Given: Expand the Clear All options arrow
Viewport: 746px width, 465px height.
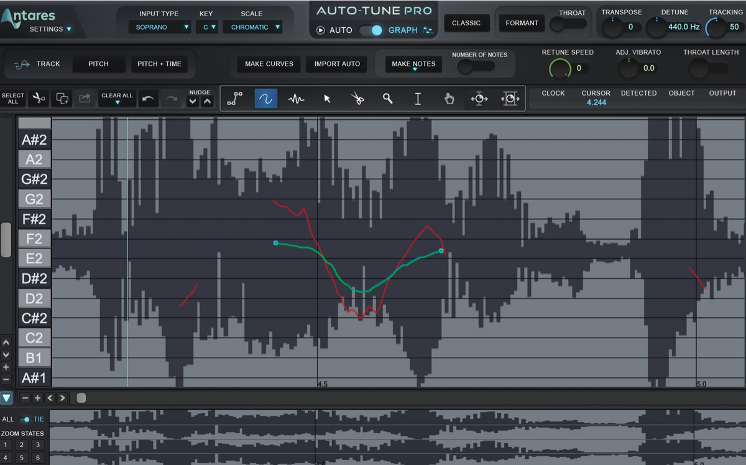Looking at the screenshot, I should point(117,102).
